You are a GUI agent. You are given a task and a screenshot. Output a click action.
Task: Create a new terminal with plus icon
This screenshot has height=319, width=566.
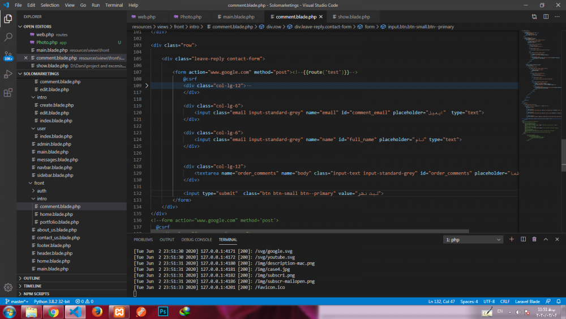(512, 240)
